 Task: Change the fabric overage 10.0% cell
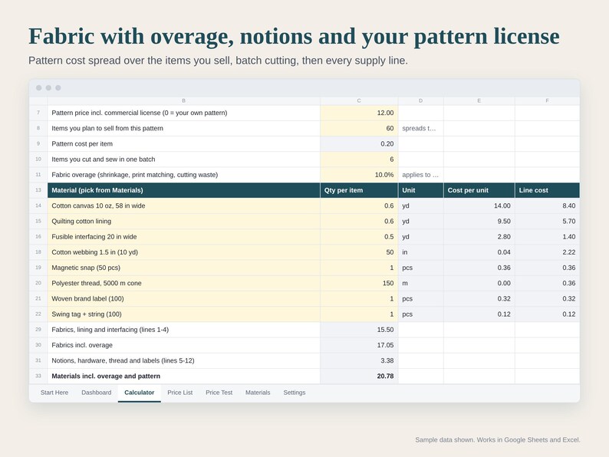tap(359, 175)
